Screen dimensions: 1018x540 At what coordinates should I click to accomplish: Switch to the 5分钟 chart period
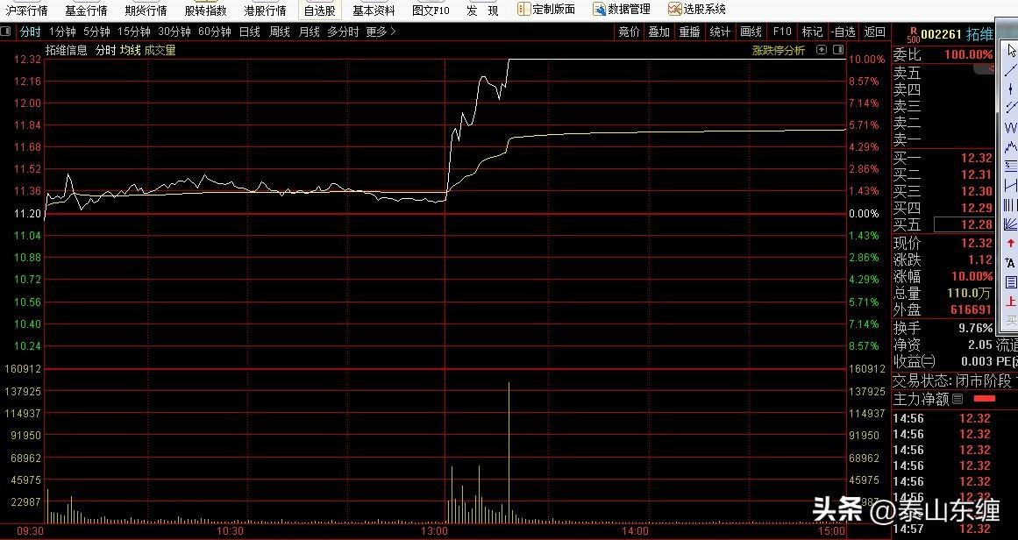96,32
